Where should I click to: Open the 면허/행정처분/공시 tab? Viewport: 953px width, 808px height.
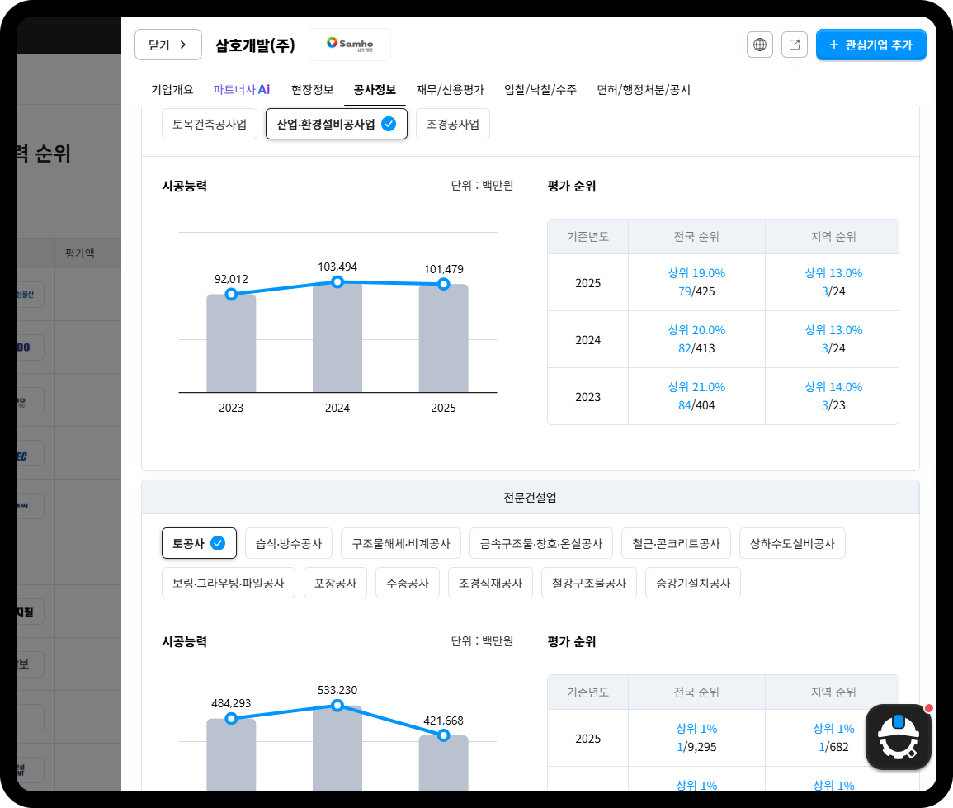click(x=644, y=89)
